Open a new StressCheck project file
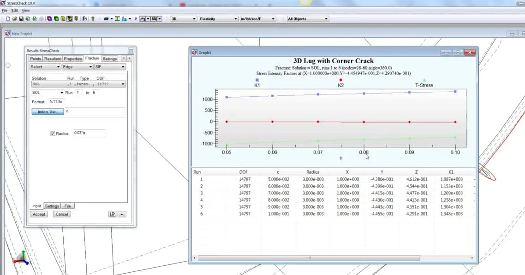This screenshot has width=525, height=275. (8, 18)
